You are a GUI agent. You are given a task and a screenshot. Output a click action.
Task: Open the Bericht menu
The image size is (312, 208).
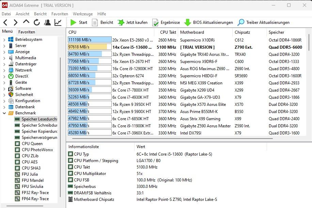tap(41, 14)
